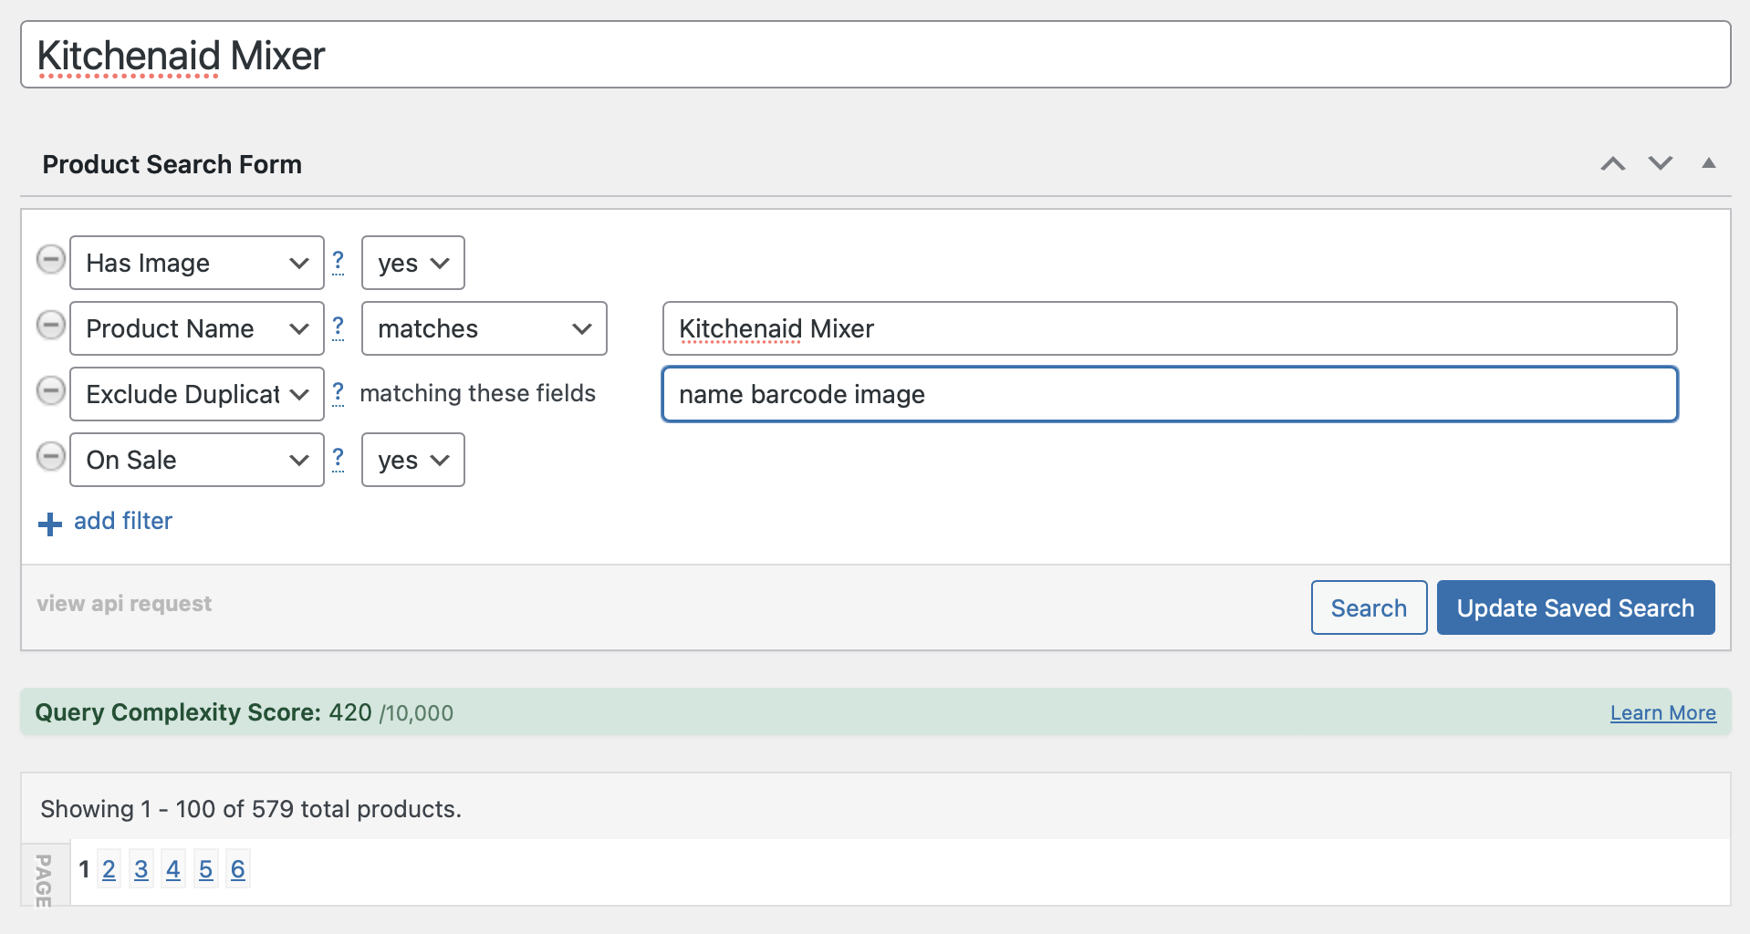Remove the Exclude Duplicates filter row

coord(50,391)
